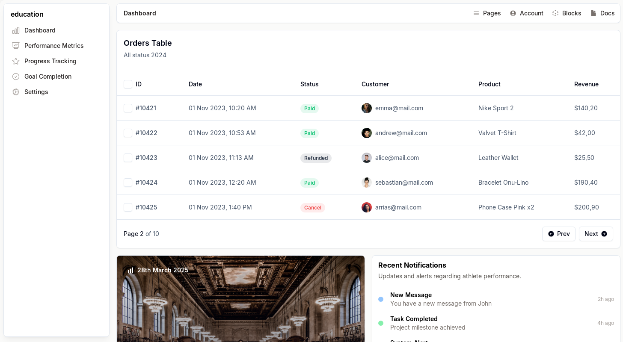Tick the checkbox for order #10425
This screenshot has height=342, width=623.
pyautogui.click(x=128, y=207)
